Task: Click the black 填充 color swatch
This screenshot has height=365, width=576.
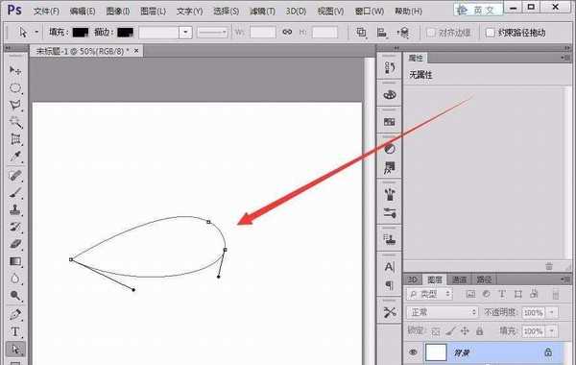Action: pos(81,33)
